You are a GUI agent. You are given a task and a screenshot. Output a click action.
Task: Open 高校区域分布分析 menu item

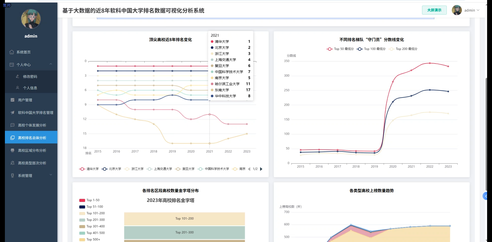click(31, 150)
